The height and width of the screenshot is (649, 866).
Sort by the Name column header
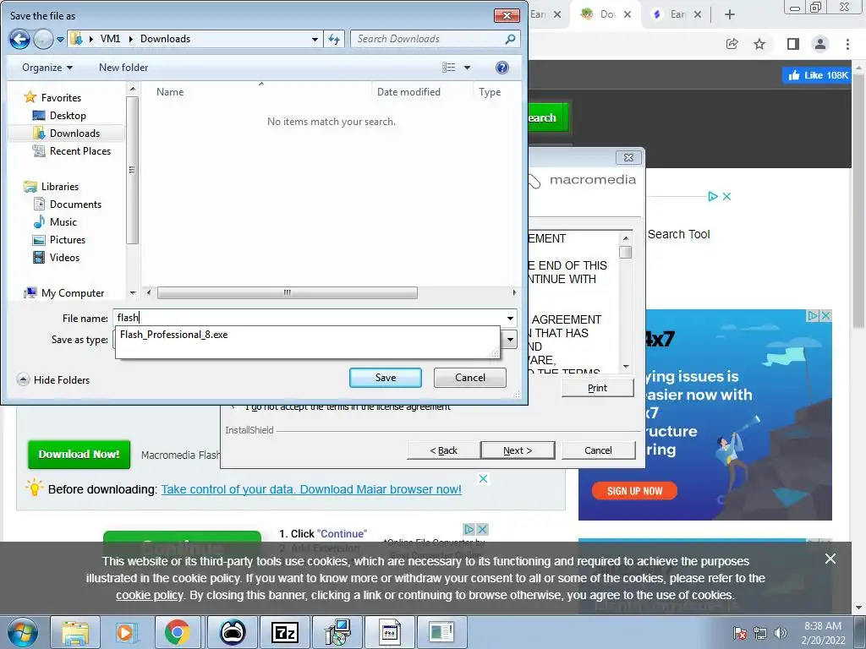click(x=170, y=92)
